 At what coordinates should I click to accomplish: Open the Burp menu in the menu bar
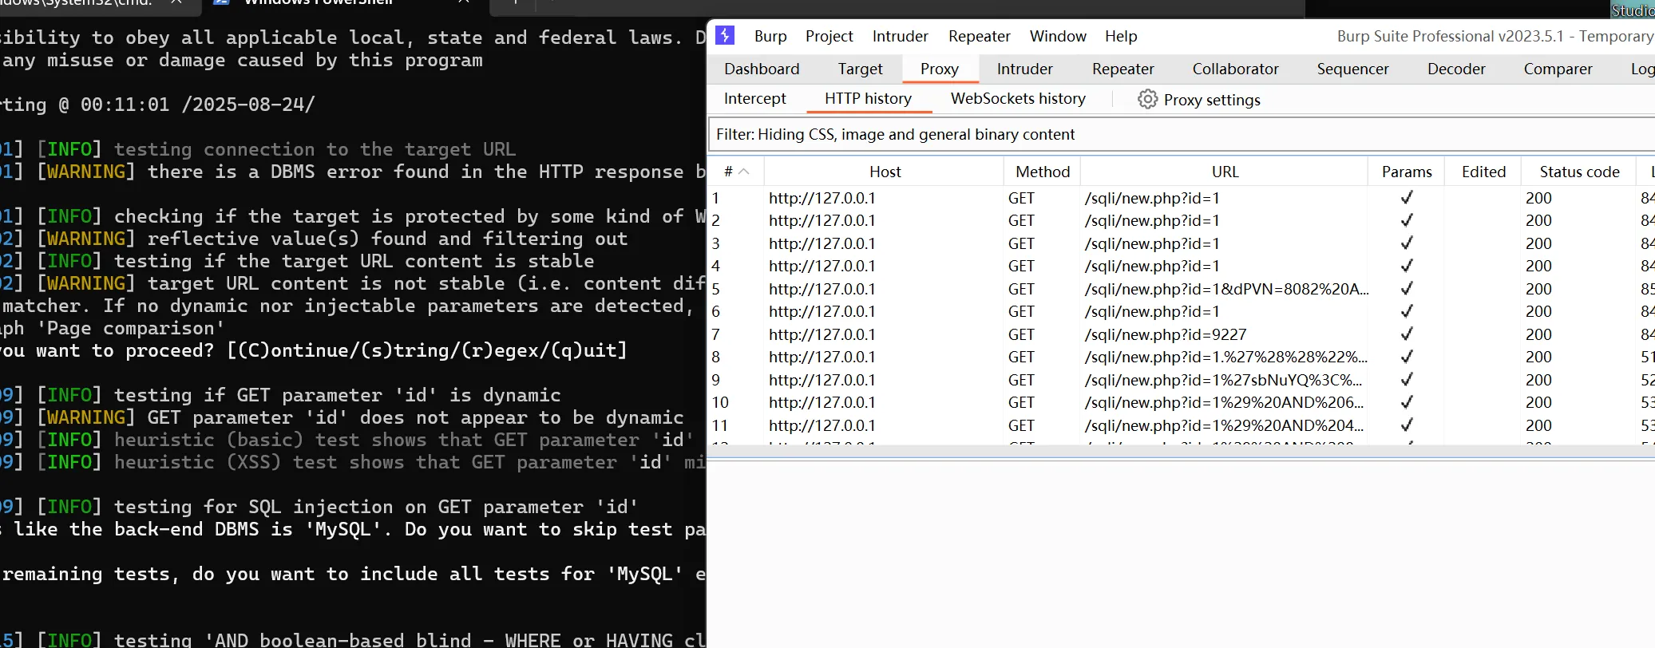(x=770, y=37)
